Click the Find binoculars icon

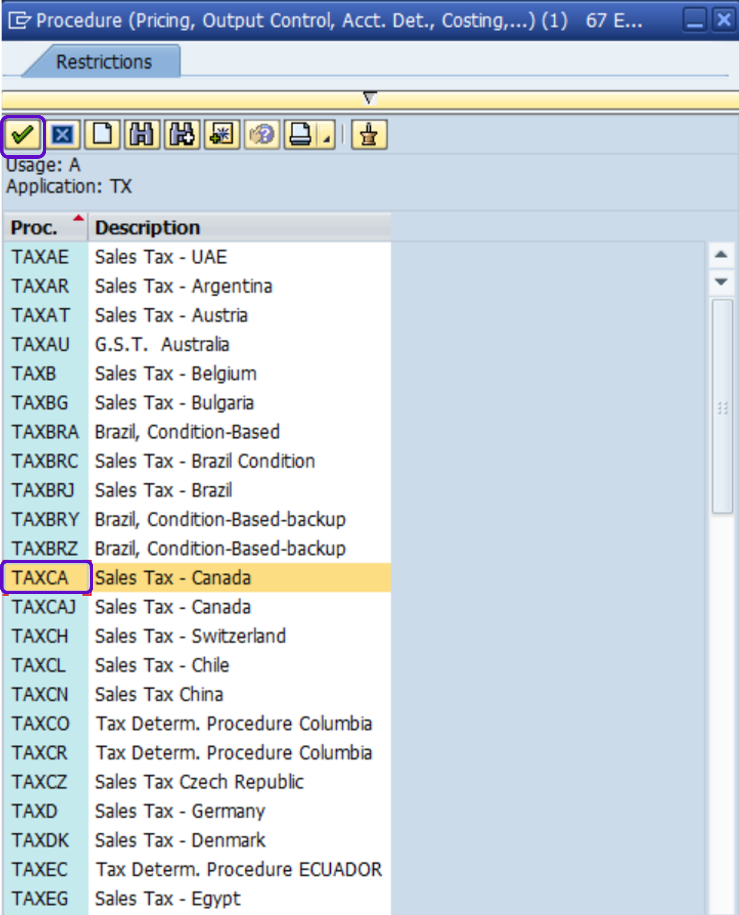[142, 135]
